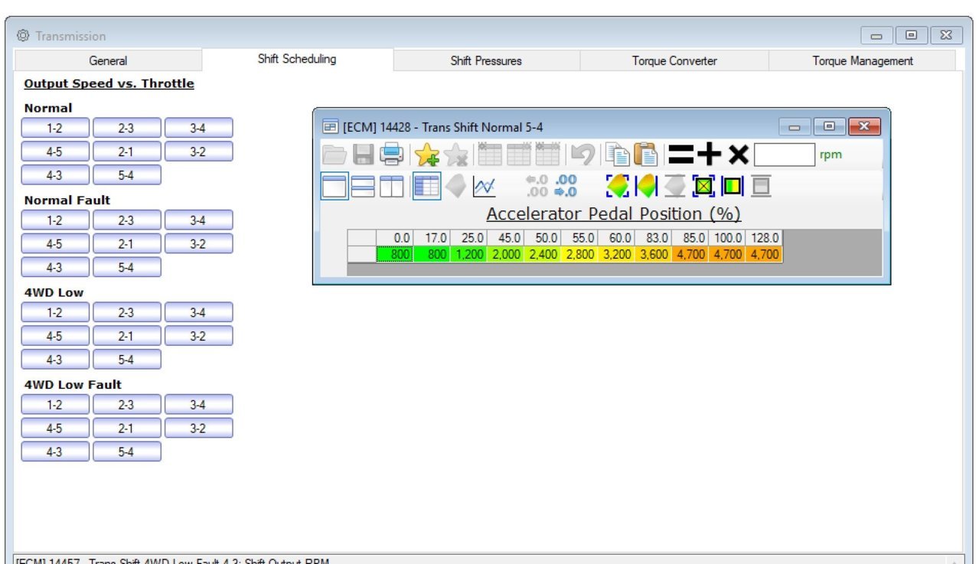The image size is (979, 564).
Task: Click the Save floppy disk icon
Action: [364, 155]
